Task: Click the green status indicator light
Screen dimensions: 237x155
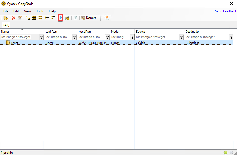Action: (x=226, y=153)
